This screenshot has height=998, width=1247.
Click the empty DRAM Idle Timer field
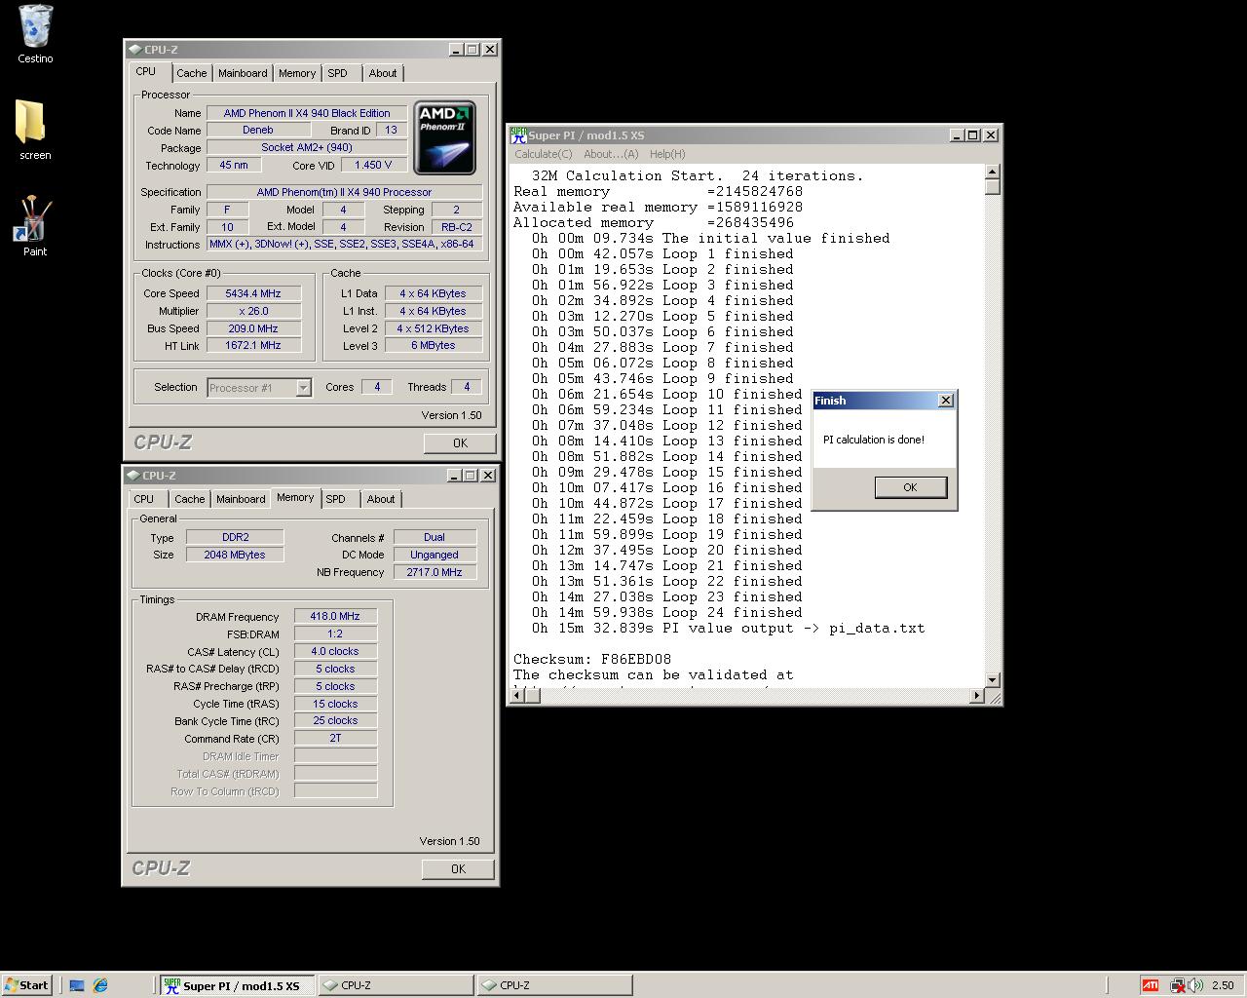tap(335, 756)
